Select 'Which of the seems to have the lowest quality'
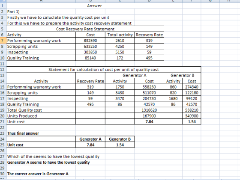 pyautogui.click(x=53, y=156)
